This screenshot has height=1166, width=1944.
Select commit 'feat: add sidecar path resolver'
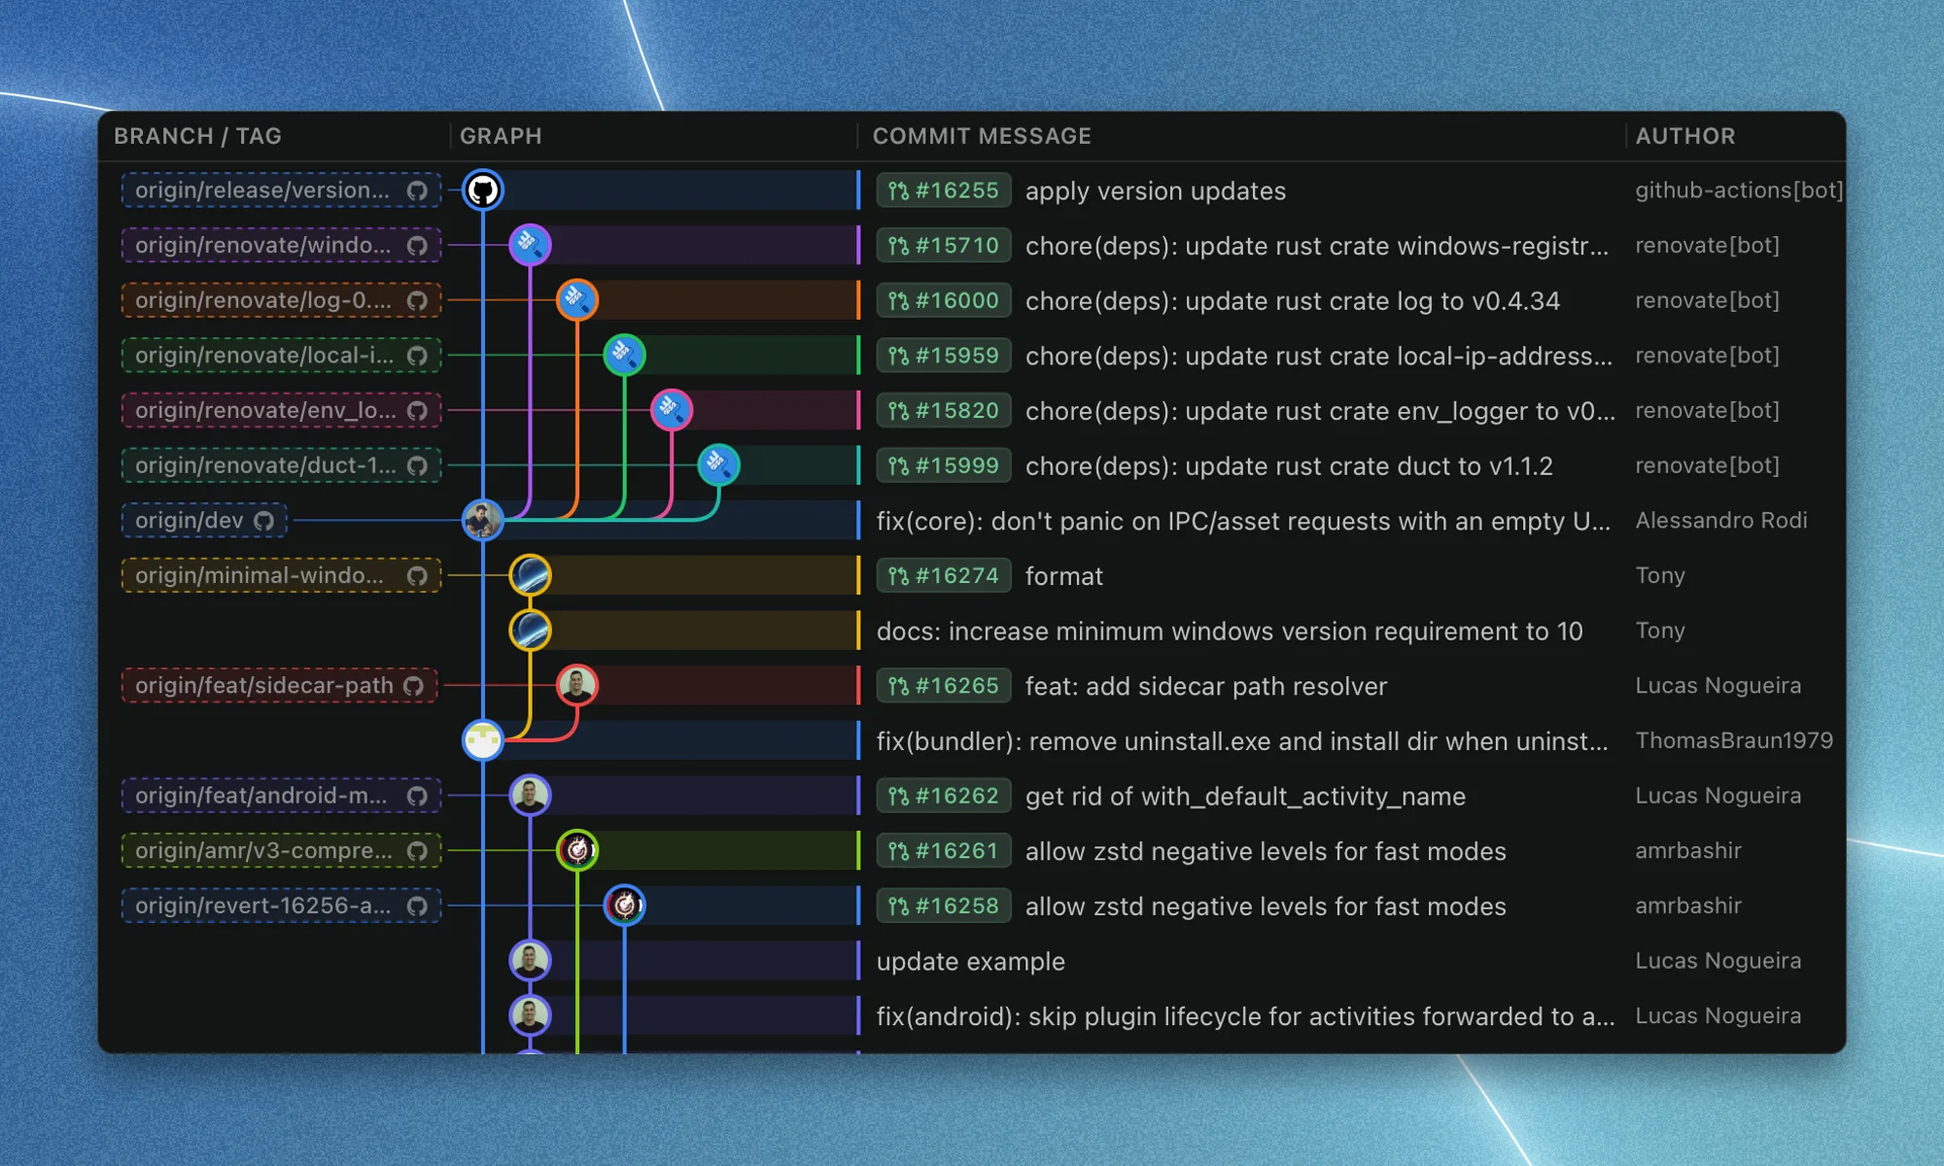point(1206,687)
